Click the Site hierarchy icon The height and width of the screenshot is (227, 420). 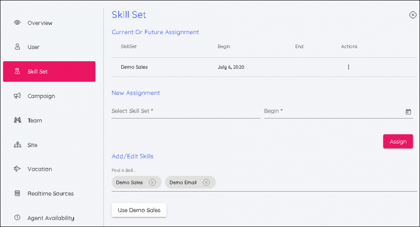tap(17, 145)
